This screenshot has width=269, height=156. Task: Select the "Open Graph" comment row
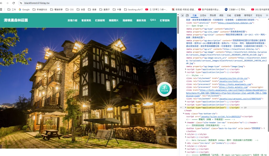[x=197, y=26]
